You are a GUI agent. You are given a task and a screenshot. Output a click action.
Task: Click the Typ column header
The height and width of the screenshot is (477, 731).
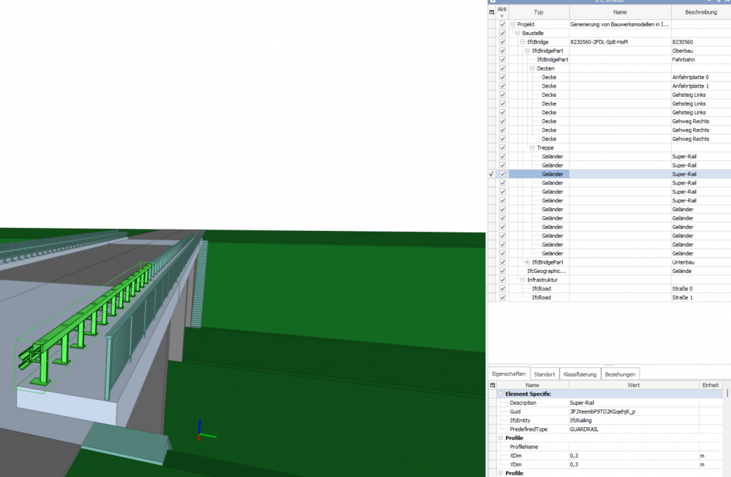pyautogui.click(x=538, y=12)
